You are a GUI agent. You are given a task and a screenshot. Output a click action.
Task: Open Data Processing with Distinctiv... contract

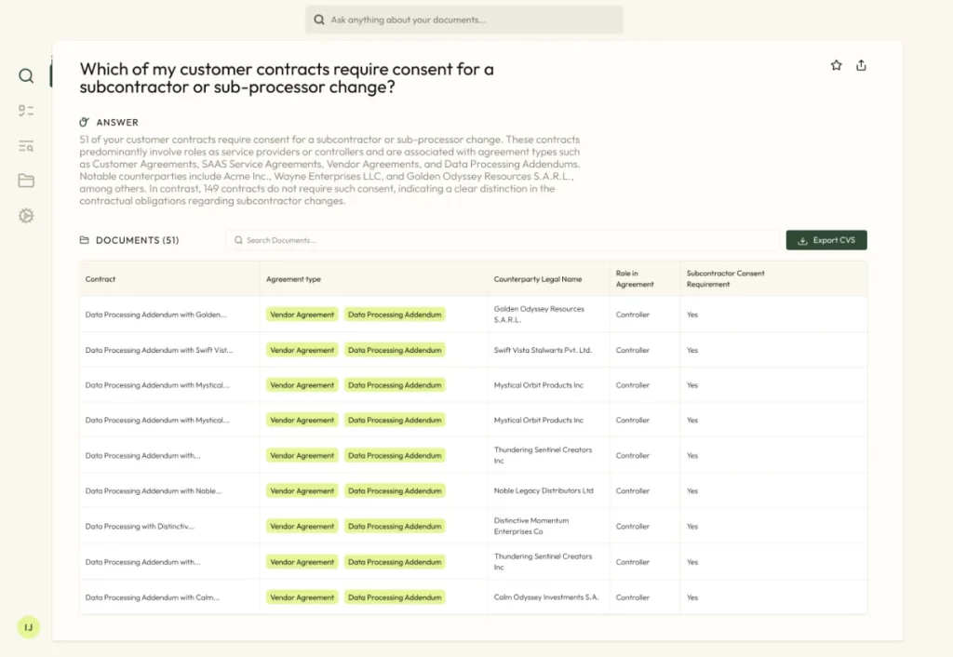[x=140, y=527]
